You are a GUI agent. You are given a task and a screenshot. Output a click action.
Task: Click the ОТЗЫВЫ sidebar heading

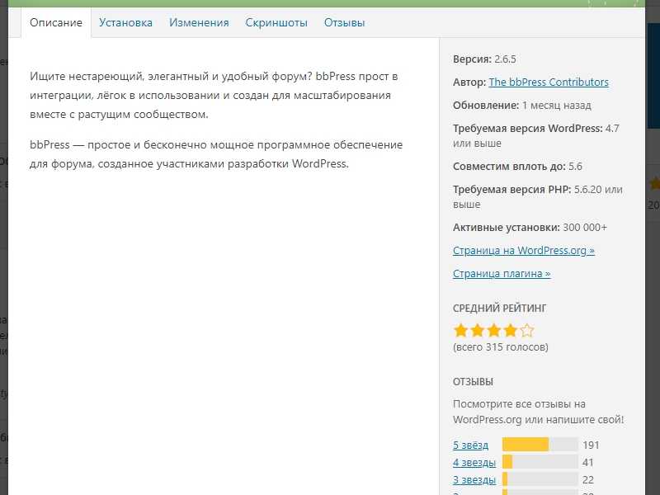click(473, 382)
